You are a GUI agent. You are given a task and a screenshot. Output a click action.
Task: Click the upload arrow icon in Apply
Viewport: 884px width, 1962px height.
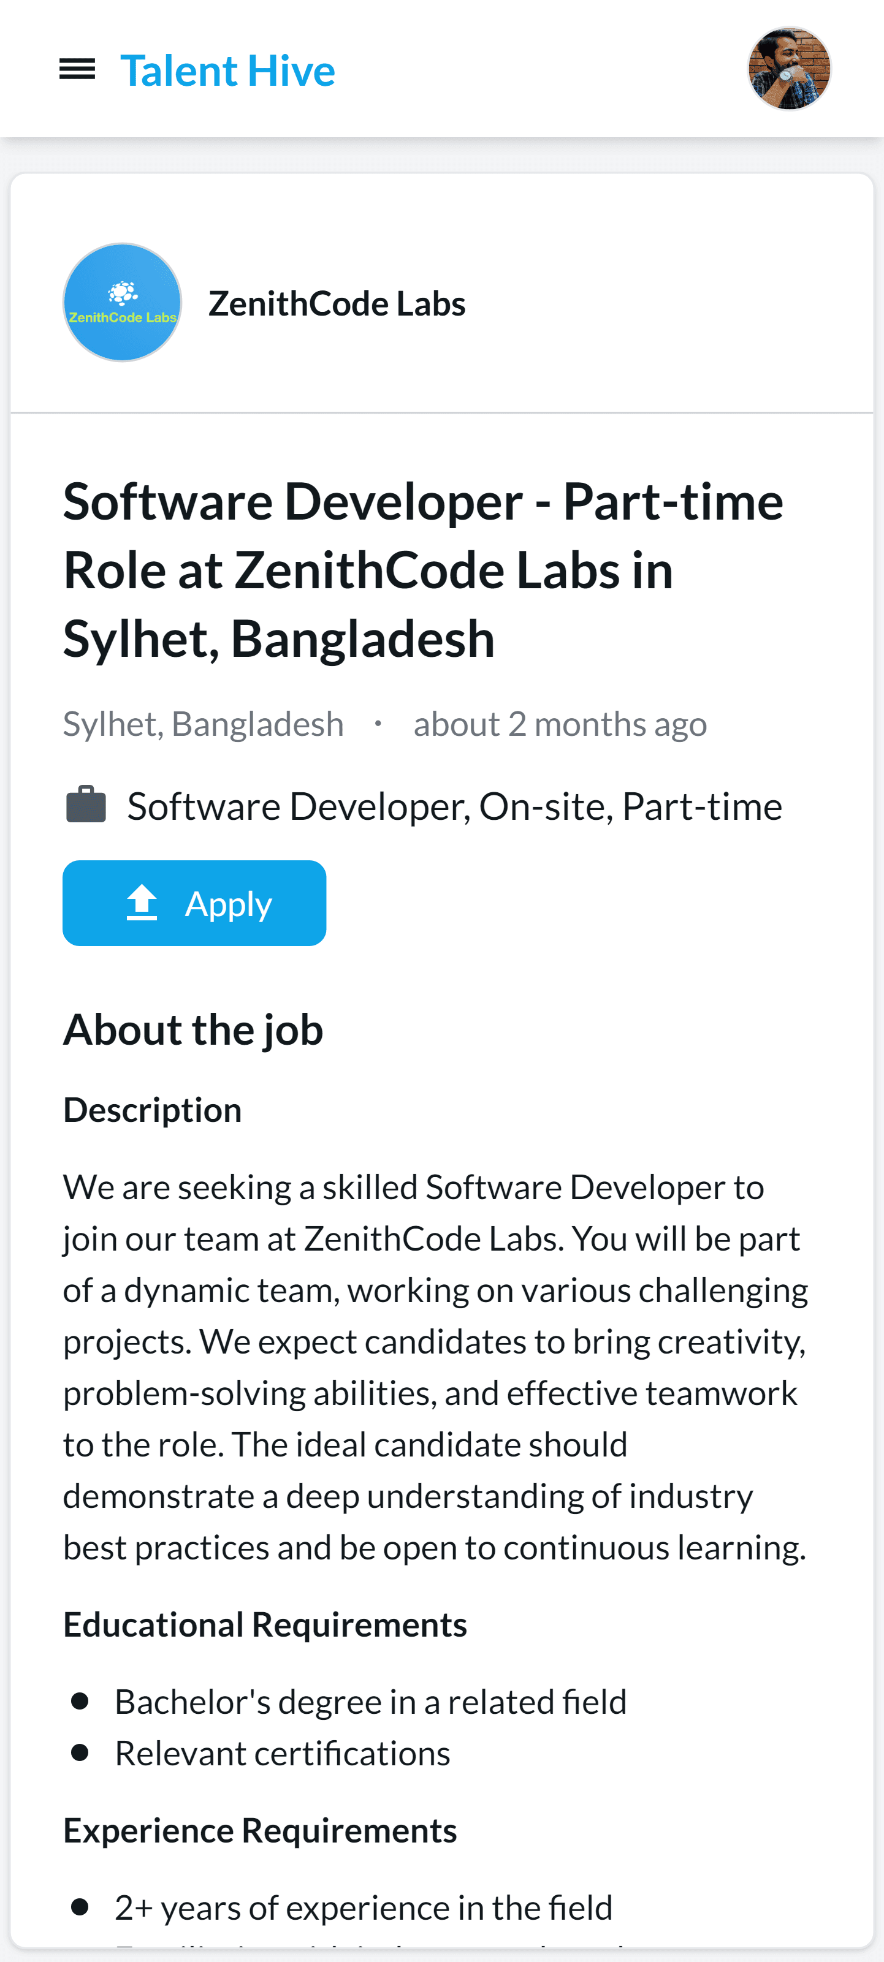coord(142,903)
